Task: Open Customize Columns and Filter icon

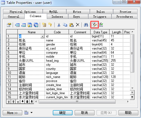Action: coord(94,25)
